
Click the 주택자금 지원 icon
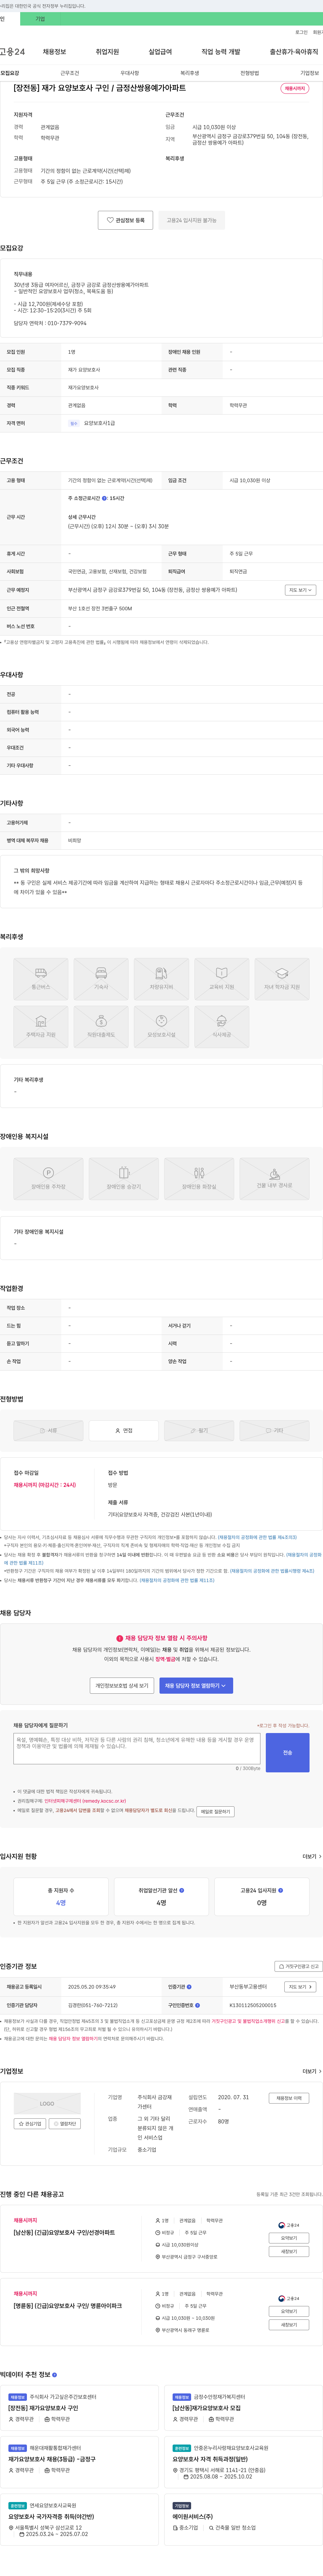coord(41,1027)
